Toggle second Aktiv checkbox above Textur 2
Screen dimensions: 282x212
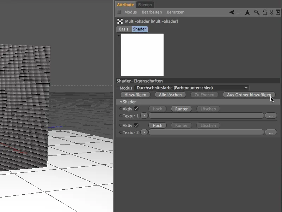pos(136,125)
